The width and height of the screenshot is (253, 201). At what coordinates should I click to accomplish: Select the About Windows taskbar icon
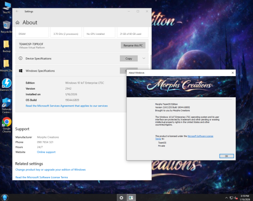coord(131,197)
